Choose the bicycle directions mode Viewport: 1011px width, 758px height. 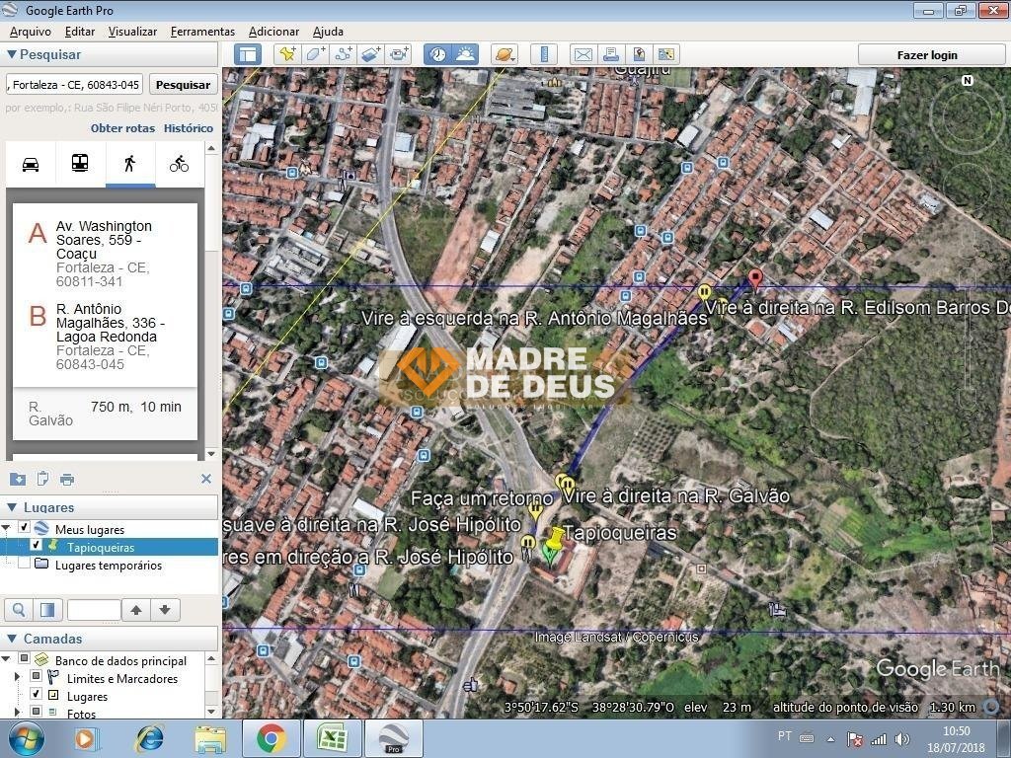pyautogui.click(x=179, y=164)
